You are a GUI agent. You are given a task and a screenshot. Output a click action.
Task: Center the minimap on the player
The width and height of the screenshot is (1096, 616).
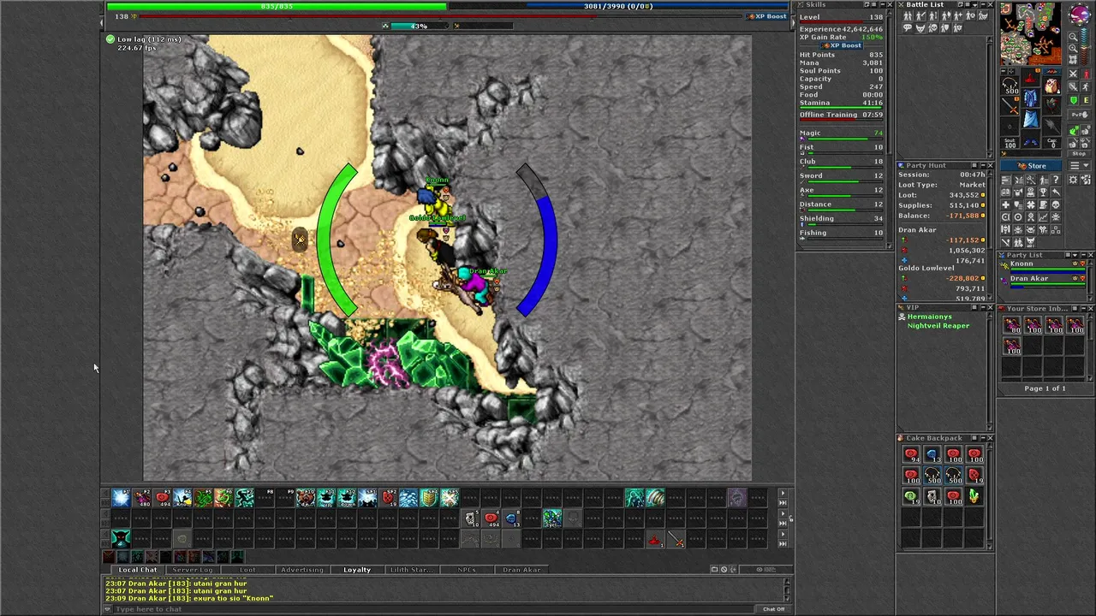point(1073,59)
